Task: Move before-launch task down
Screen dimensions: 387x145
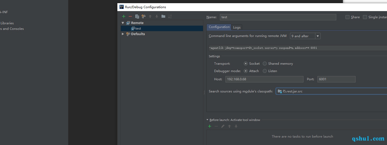Action: [236, 126]
